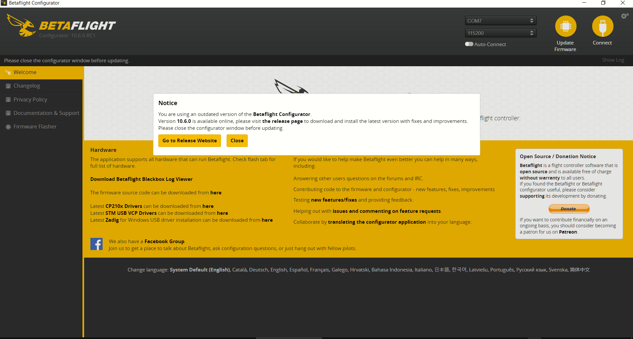This screenshot has width=633, height=339.
Task: Change language to Español
Action: coord(299,270)
